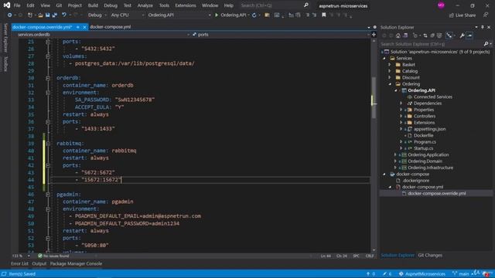This screenshot has height=278, width=495.
Task: Expand the Controllers folder arrow
Action: (401, 117)
